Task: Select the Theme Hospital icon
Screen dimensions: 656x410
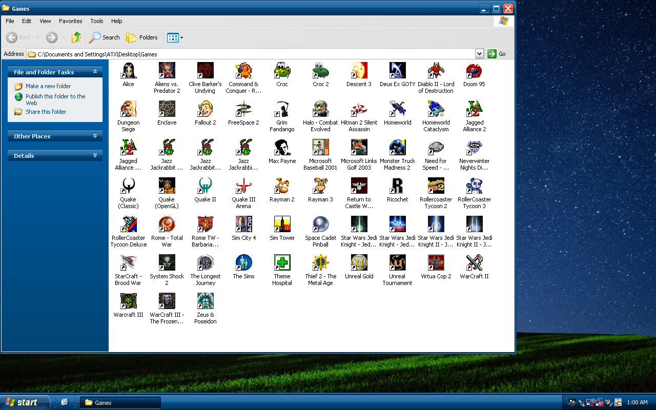Action: [282, 262]
